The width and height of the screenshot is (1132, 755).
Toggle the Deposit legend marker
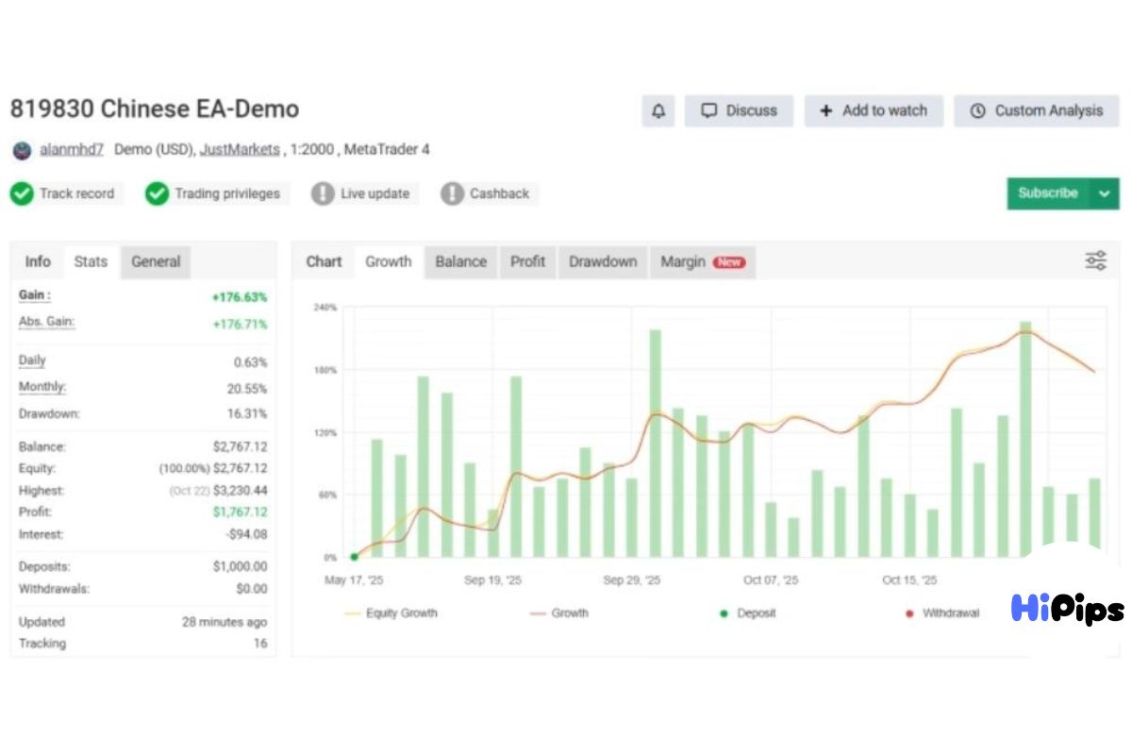tap(748, 613)
